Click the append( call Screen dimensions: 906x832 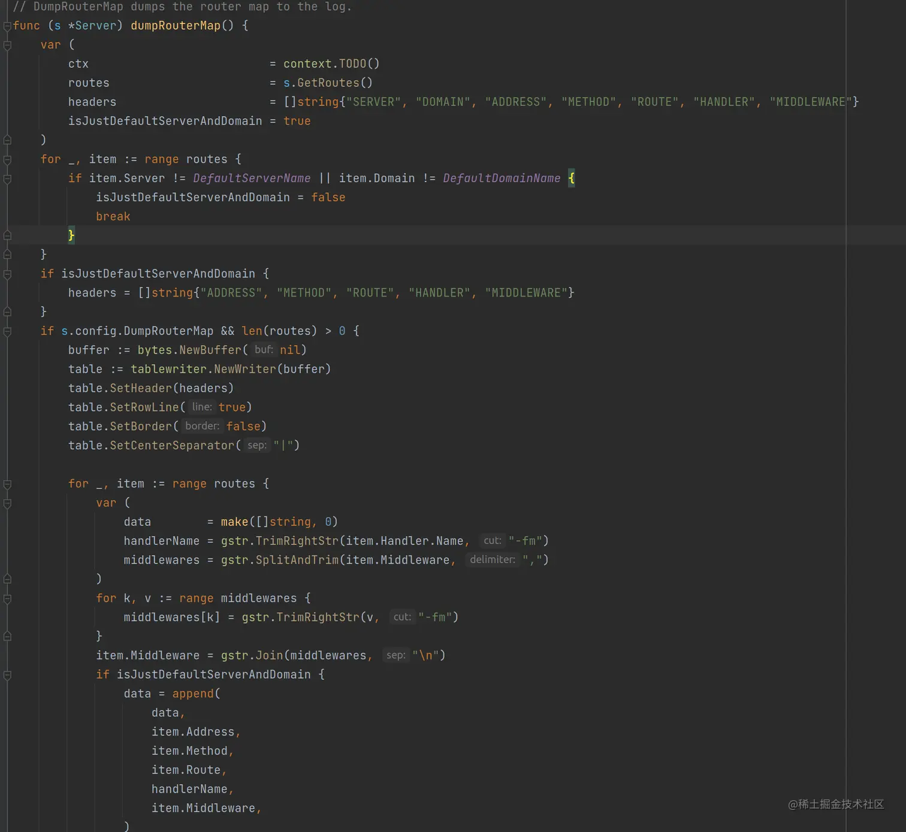click(197, 694)
